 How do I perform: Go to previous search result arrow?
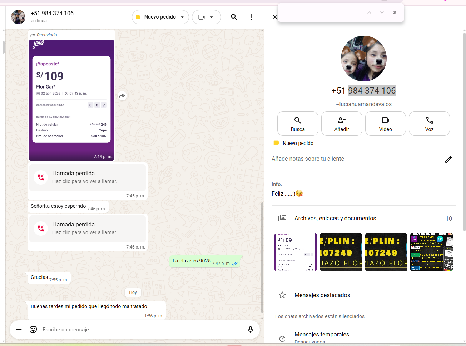[369, 12]
